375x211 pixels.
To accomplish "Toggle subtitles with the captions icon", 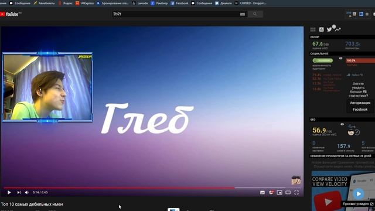I will (262, 192).
